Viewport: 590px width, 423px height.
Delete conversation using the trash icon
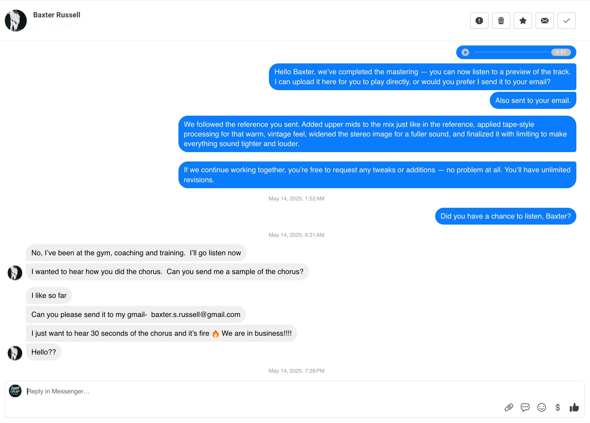[501, 21]
